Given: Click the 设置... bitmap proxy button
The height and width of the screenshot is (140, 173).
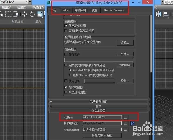Looking at the screenshot, I should [x=125, y=43].
